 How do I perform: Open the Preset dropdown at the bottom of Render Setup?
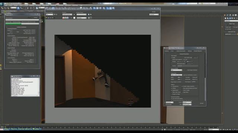187,102
